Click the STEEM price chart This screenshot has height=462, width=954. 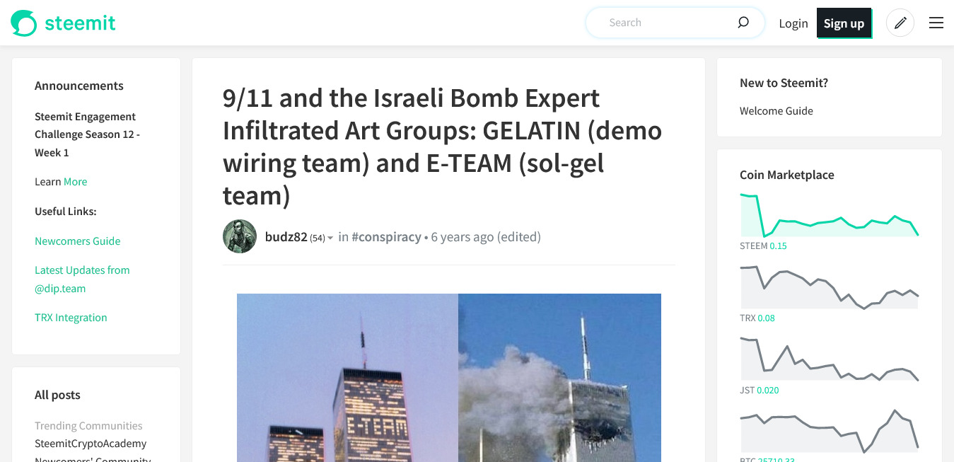coord(830,215)
